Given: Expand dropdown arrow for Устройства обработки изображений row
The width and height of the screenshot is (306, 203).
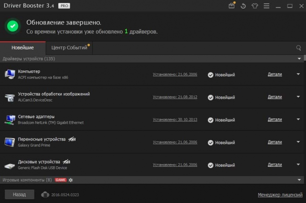Looking at the screenshot, I should tap(298, 97).
